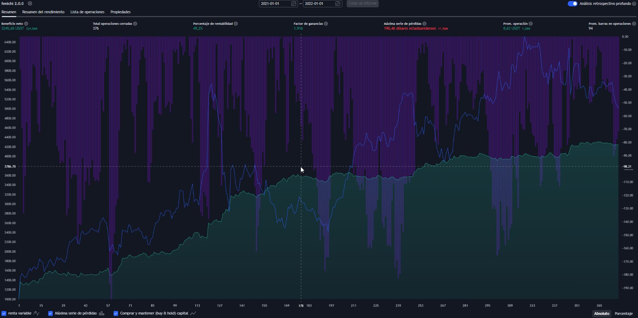The height and width of the screenshot is (318, 638).
Task: Click info icon next to Total operaciones cerradas
Action: pyautogui.click(x=135, y=24)
